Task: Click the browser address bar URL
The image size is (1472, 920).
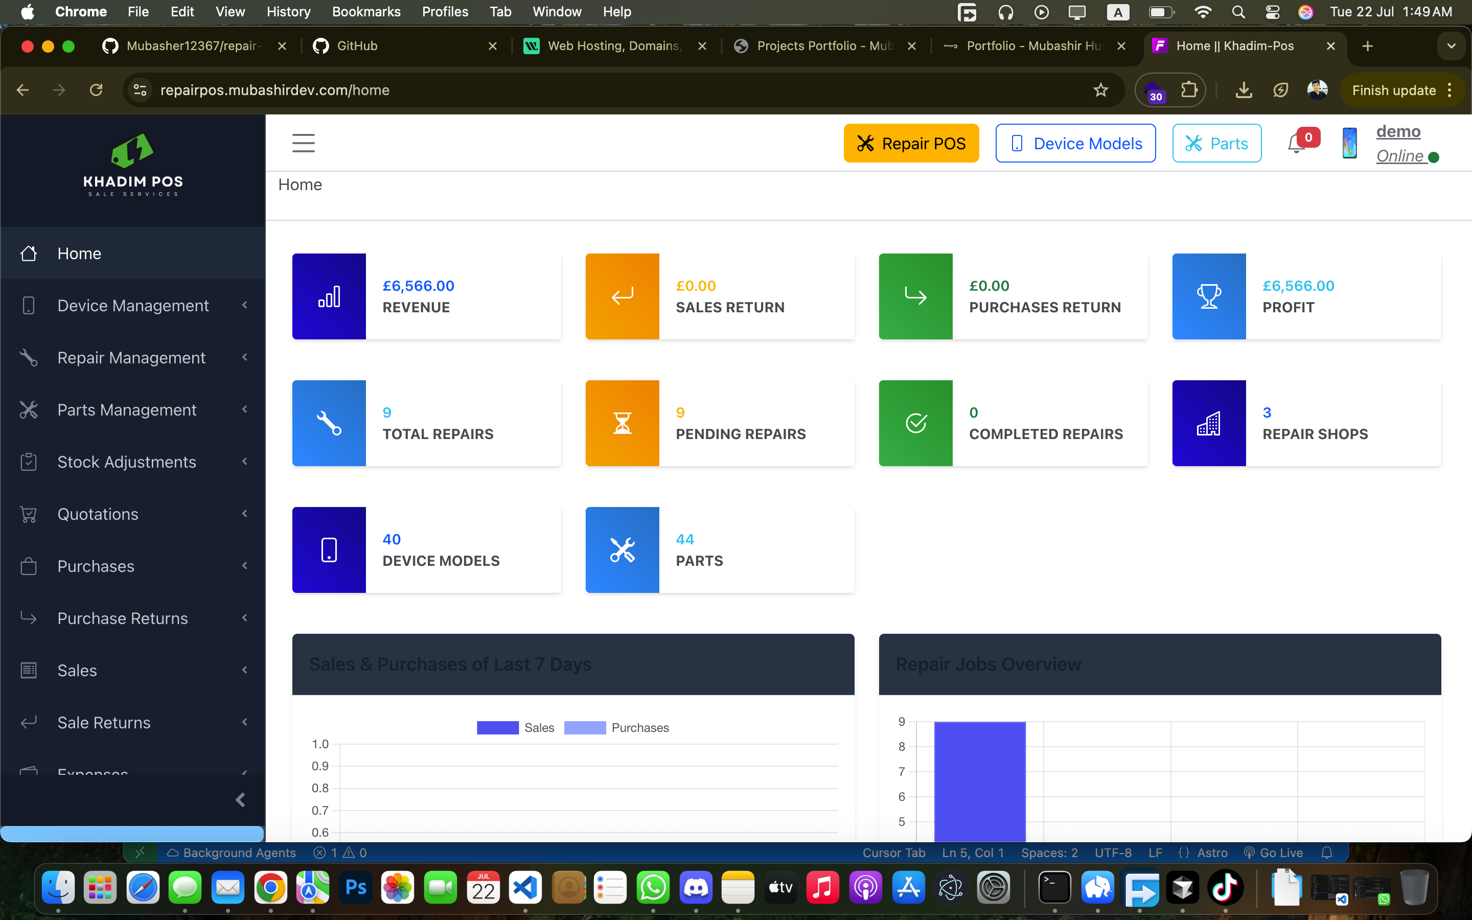Action: point(274,90)
